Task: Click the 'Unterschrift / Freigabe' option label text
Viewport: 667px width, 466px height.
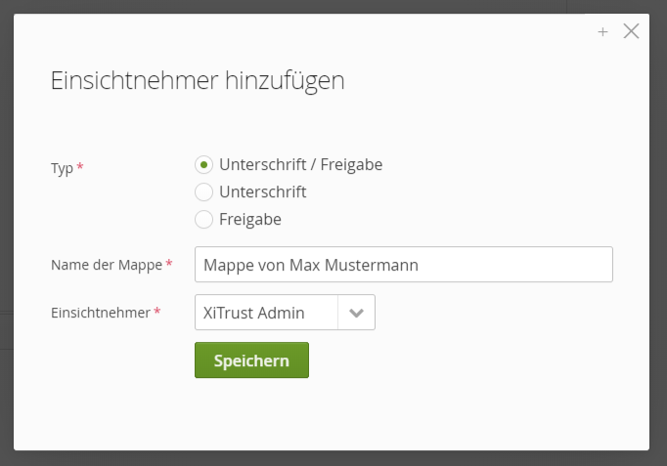Action: tap(300, 164)
